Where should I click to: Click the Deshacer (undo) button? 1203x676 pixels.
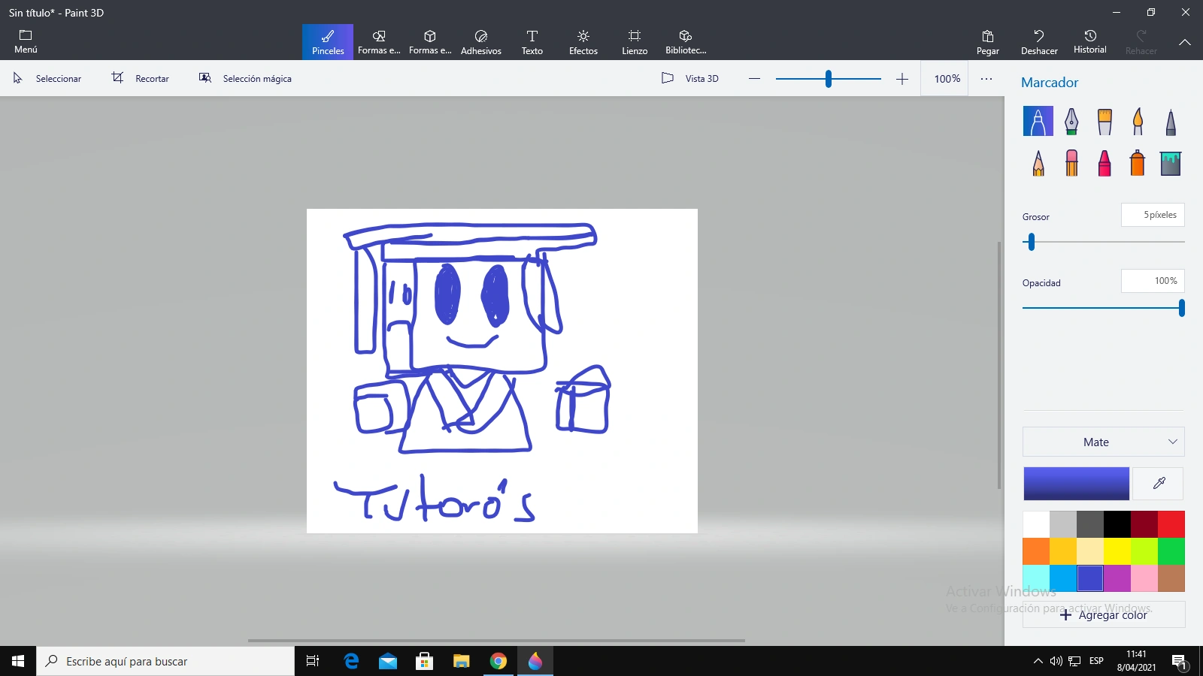1038,41
